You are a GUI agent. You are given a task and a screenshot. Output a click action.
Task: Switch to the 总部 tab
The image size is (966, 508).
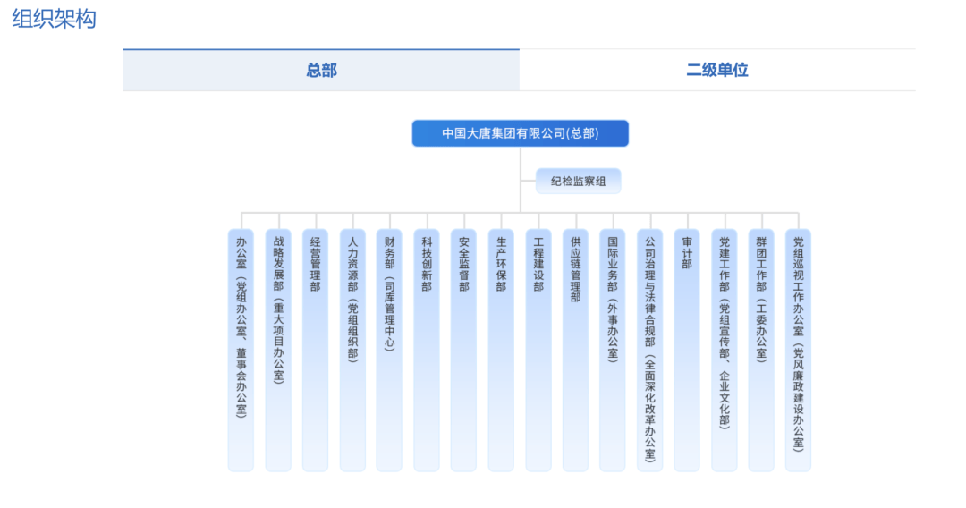click(321, 70)
